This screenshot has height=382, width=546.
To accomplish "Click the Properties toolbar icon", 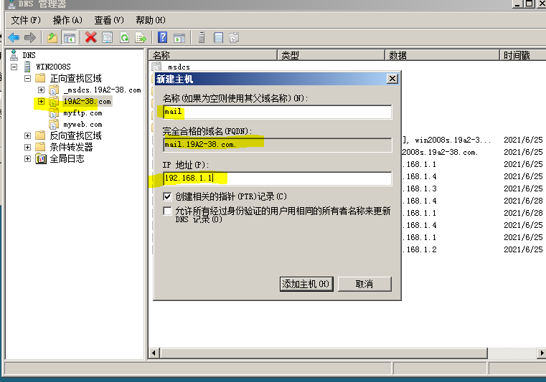I will click(x=107, y=37).
